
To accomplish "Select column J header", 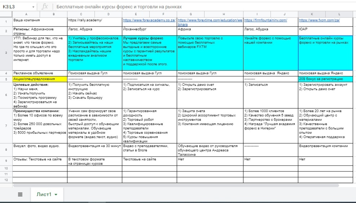I will [285, 14].
